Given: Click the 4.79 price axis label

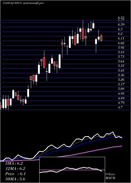Looking at the screenshot, I should point(121,103).
